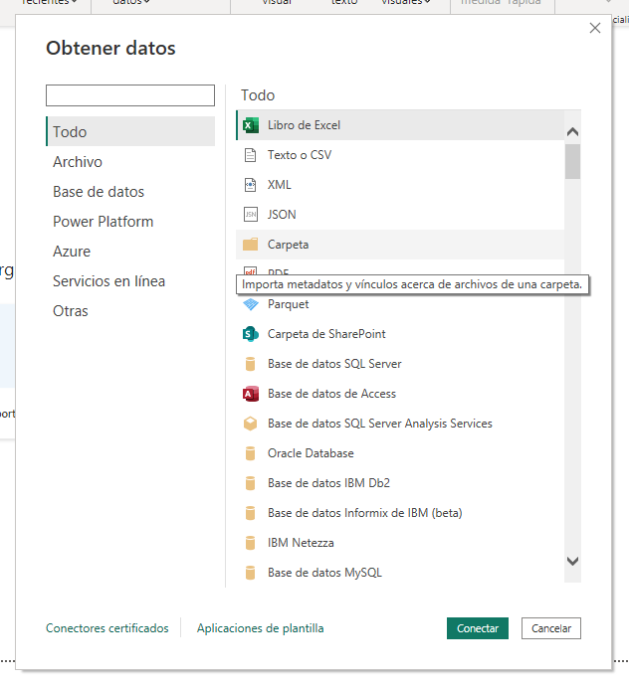Click the Texto o CSV file icon
This screenshot has height=686, width=629.
pyautogui.click(x=251, y=155)
